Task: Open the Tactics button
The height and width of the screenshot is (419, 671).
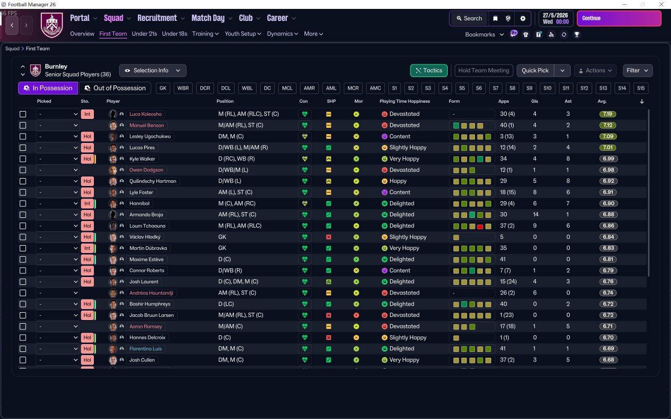Action: pyautogui.click(x=429, y=71)
